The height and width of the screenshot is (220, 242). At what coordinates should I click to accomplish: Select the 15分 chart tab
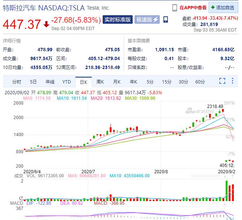pos(167,82)
